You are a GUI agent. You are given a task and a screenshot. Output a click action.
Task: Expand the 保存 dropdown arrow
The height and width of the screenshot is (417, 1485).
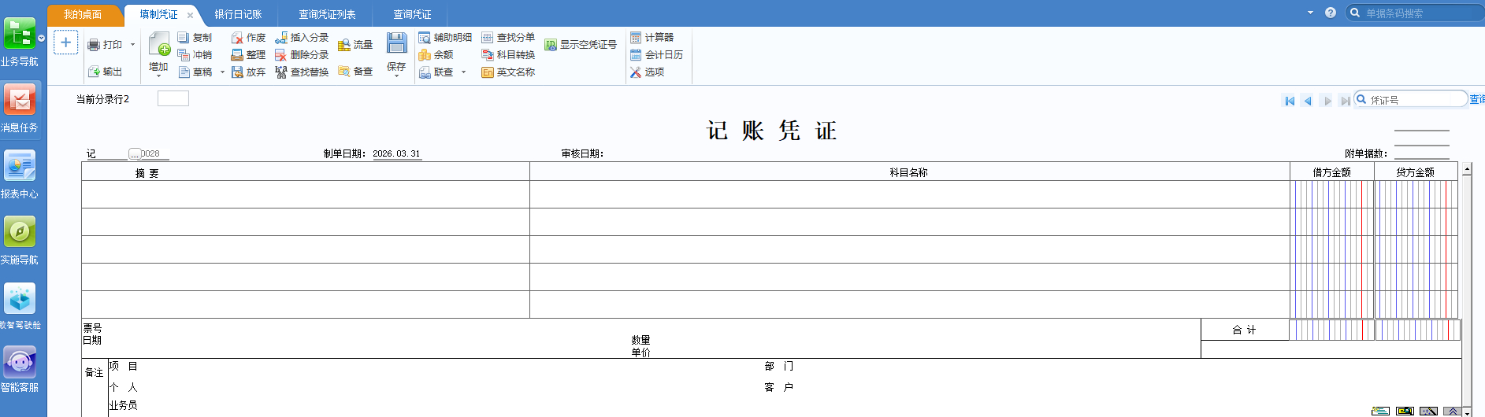pyautogui.click(x=397, y=76)
